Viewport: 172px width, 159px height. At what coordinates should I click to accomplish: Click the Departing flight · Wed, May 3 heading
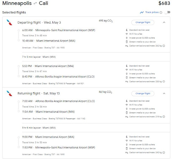click(x=39, y=23)
